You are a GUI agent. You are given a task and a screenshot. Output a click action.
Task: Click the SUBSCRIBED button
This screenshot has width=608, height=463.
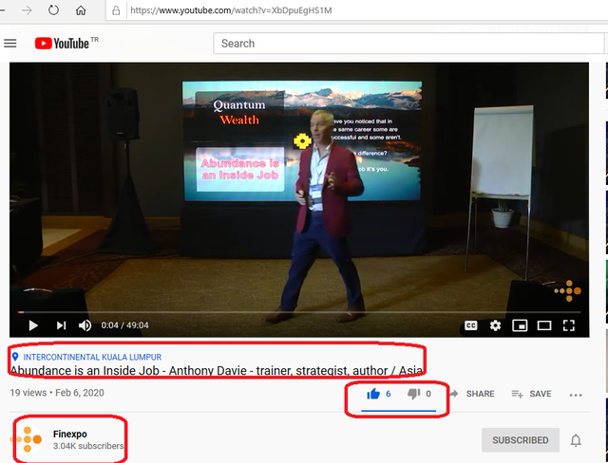521,440
